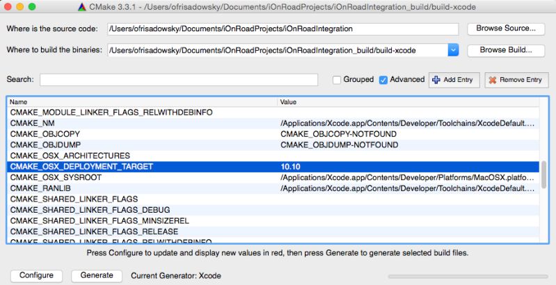Viewport: 556px width, 285px height.
Task: Click the yellow minimize window button
Action: point(20,7)
